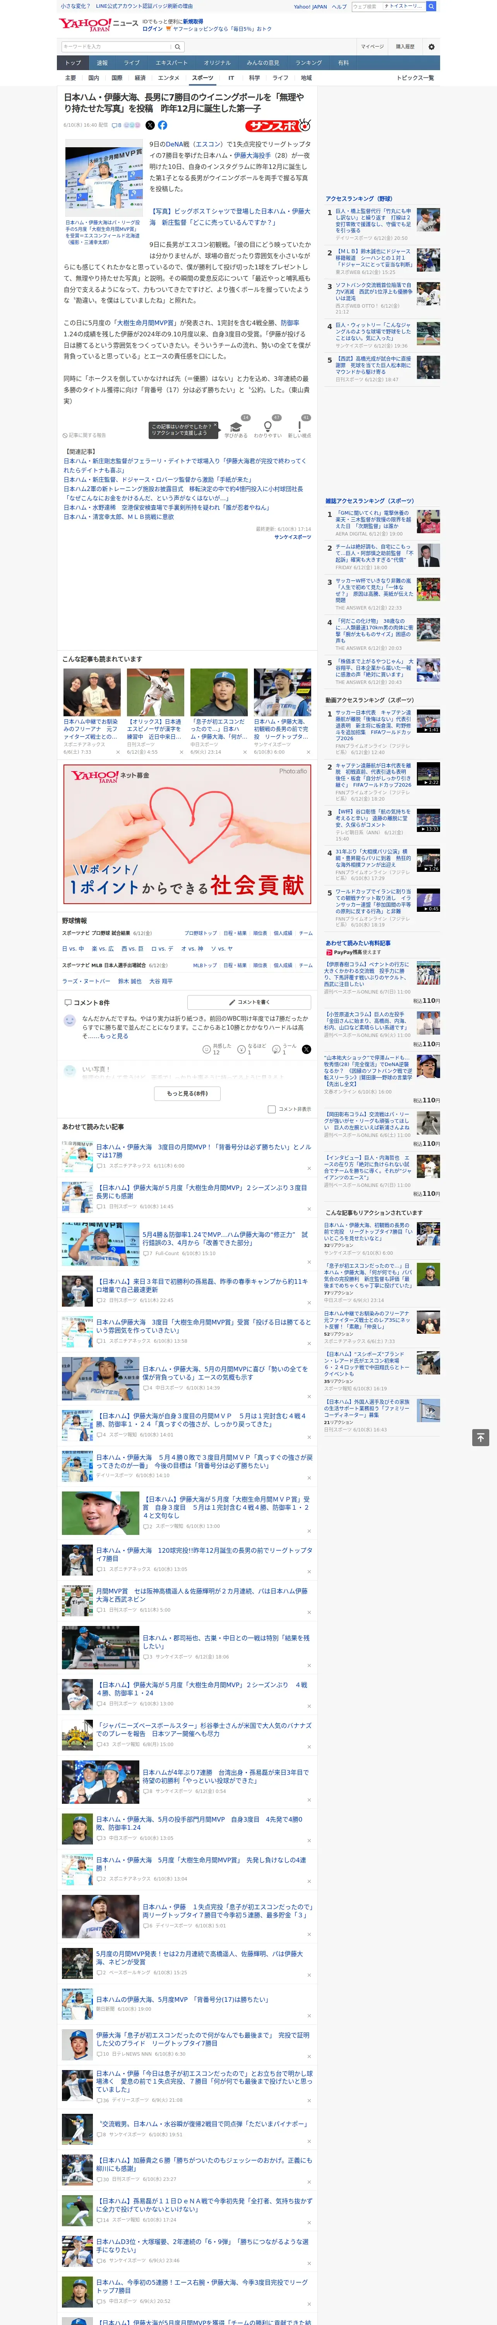This screenshot has height=2325, width=497.
Task: Click the ログイン link
Action: [x=153, y=29]
